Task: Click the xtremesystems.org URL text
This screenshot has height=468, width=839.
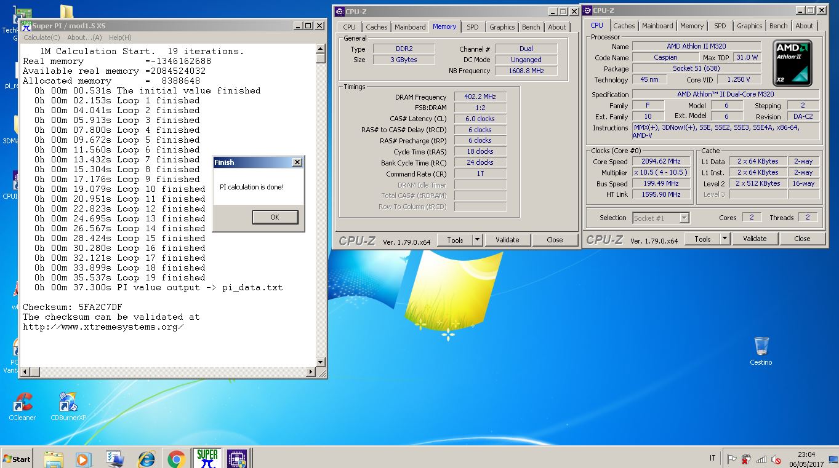Action: (x=103, y=327)
